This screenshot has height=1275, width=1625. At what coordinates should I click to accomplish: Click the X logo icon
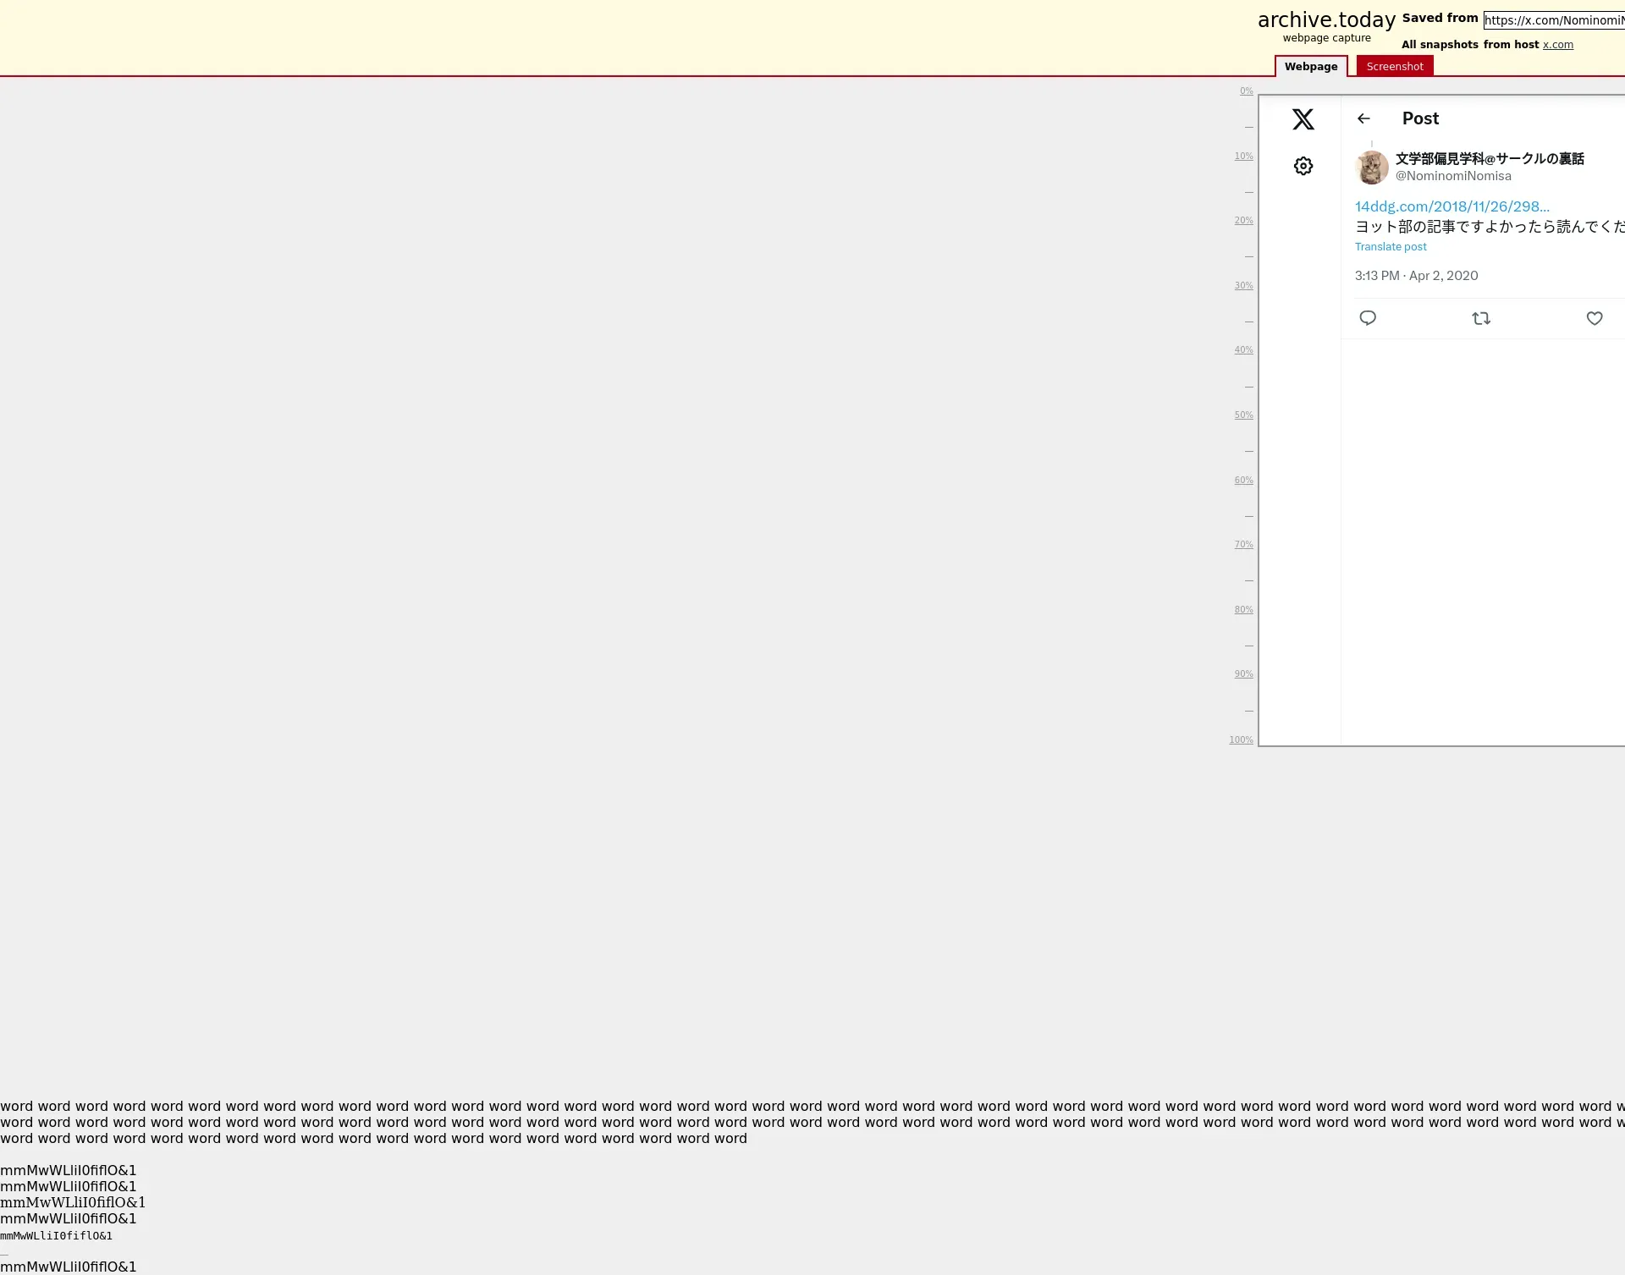[x=1303, y=119]
